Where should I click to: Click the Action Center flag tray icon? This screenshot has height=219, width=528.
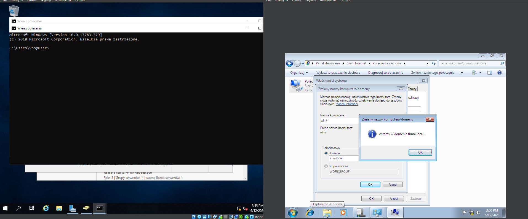point(465,213)
